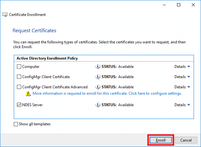Open 'More information is required' configure settings link
This screenshot has width=201, height=147.
[x=107, y=94]
